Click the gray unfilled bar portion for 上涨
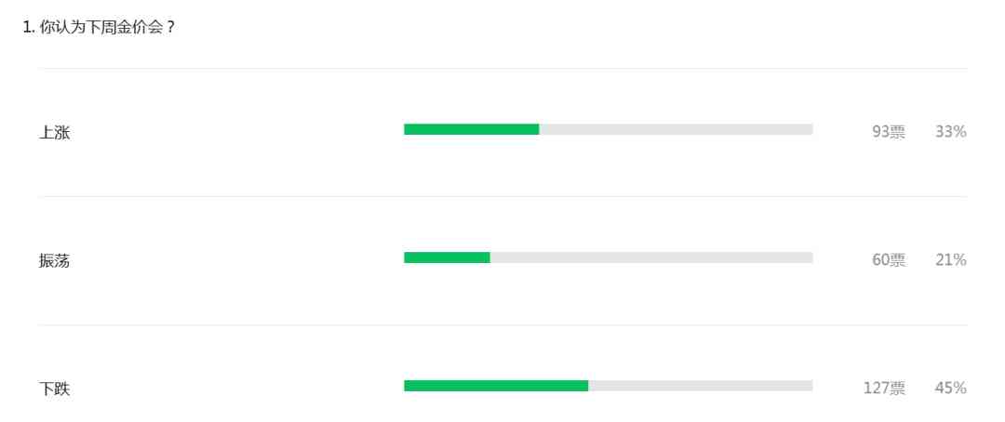This screenshot has height=422, width=1005. 676,129
